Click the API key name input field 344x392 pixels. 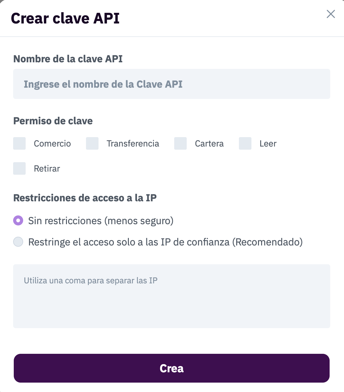point(171,84)
